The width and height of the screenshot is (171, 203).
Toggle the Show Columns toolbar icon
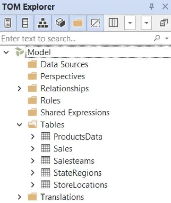(25, 23)
